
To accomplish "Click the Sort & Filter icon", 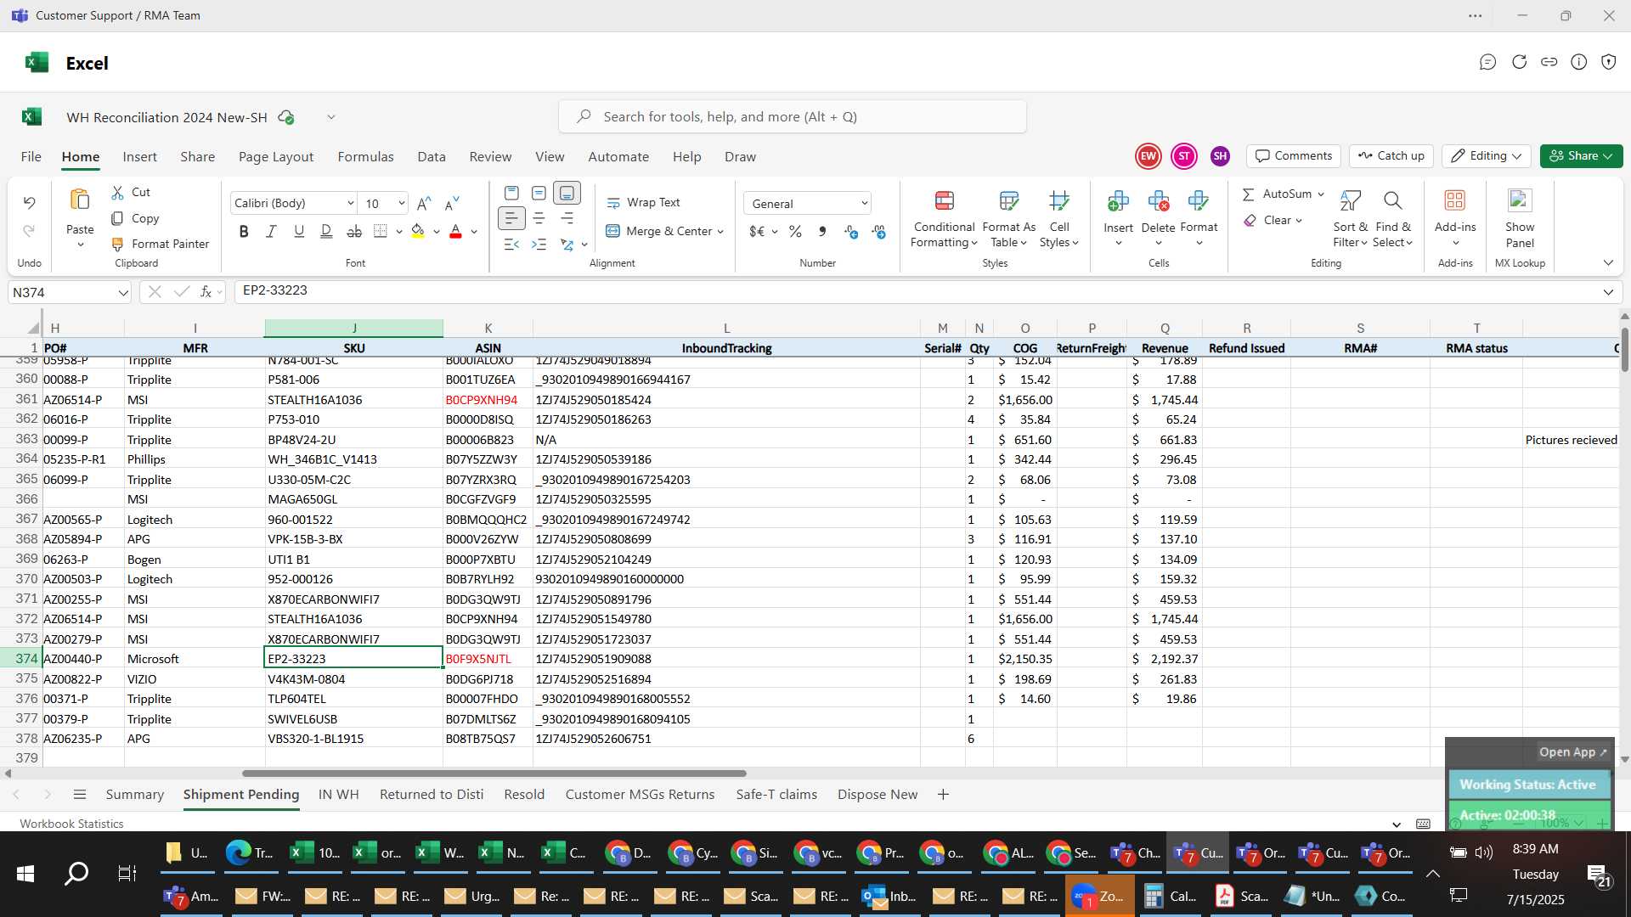I will 1350,201.
